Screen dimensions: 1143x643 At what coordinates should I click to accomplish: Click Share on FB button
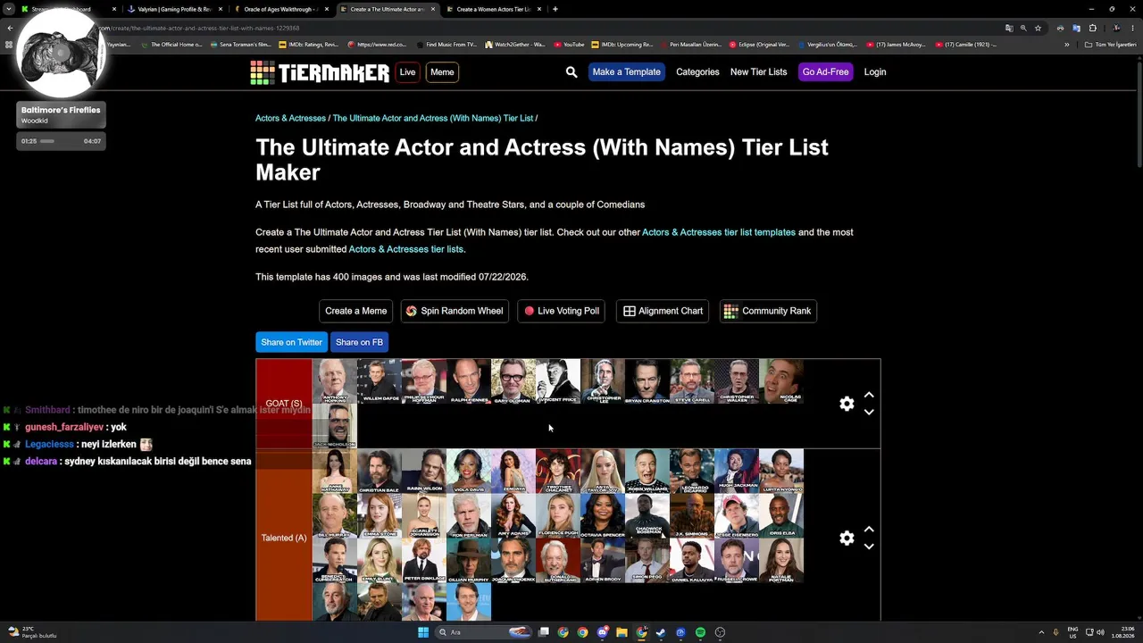(359, 342)
